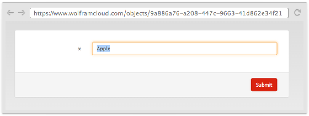Click the browser forward arrow

click(x=22, y=13)
